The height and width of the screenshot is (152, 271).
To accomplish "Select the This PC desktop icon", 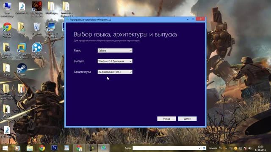I will pyautogui.click(x=7, y=9).
